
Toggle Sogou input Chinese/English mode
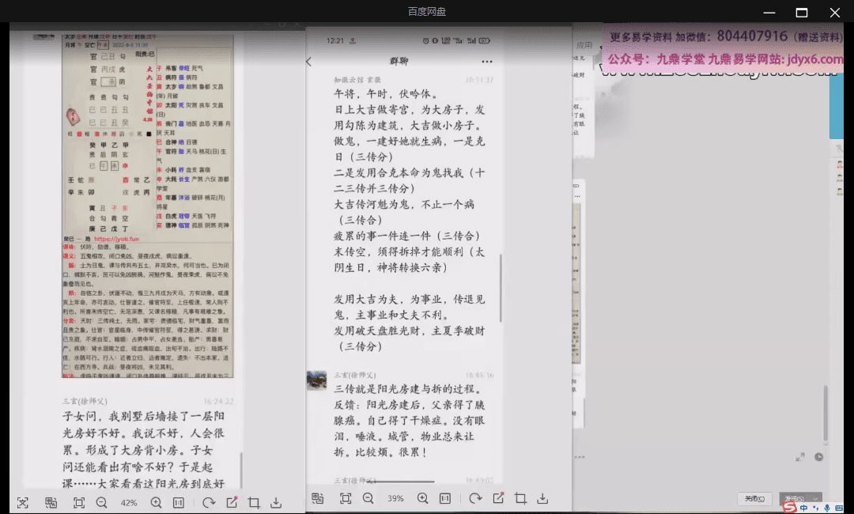(x=804, y=507)
